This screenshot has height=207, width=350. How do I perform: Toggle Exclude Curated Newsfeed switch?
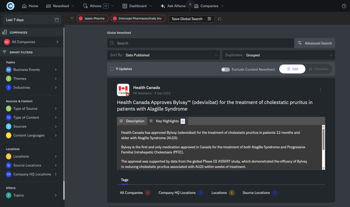(x=225, y=69)
